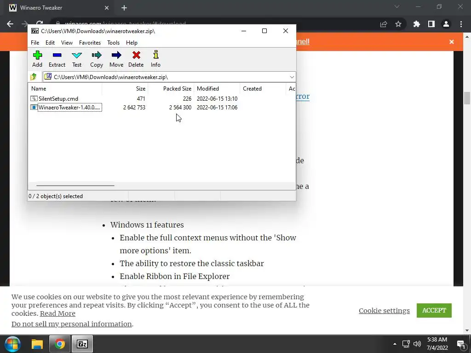This screenshot has width=471, height=353.
Task: Open the Edit menu
Action: (x=50, y=43)
